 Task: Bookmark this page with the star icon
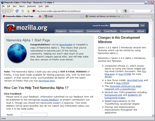[117, 11]
